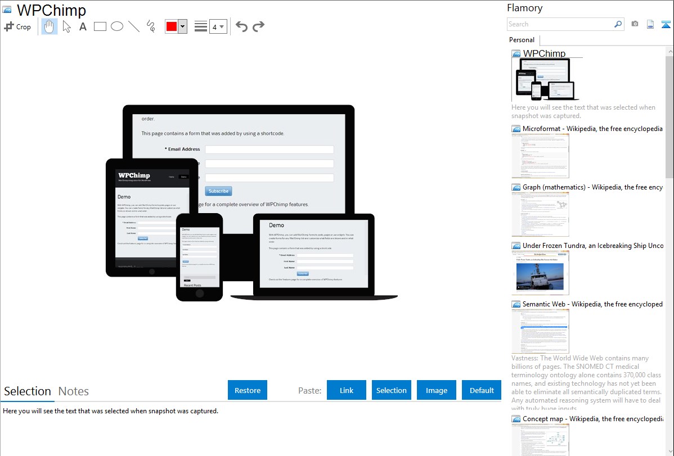Click the selection text under the Selection tab
Viewport: 674px width, 456px height.
click(110, 411)
